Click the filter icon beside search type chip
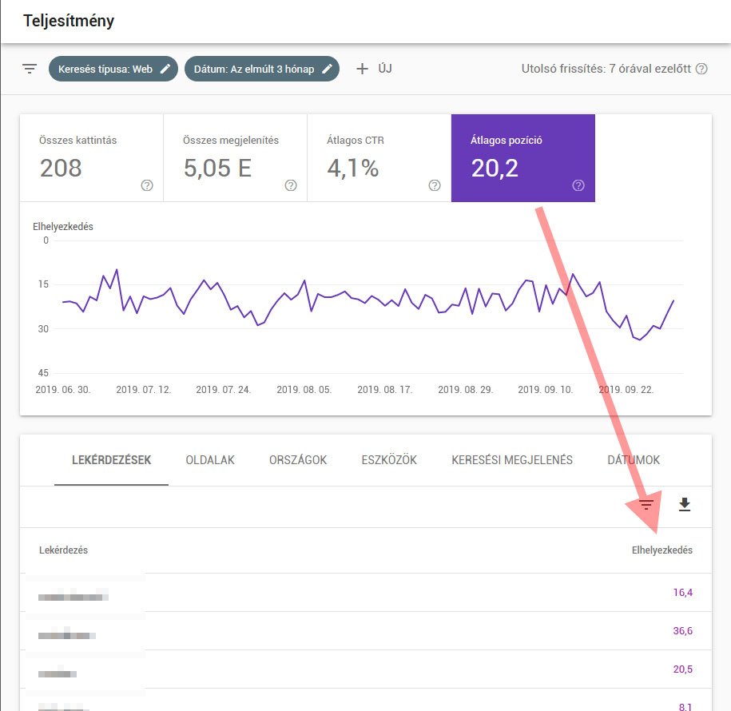 tap(30, 69)
